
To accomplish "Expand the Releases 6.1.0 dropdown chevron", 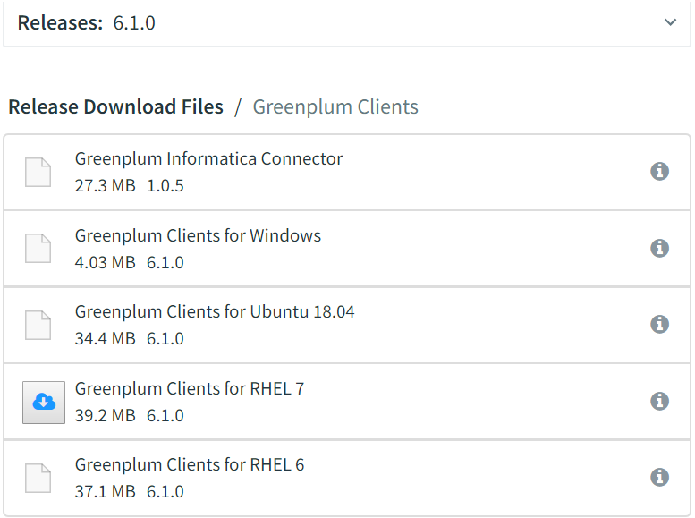I will coord(670,22).
